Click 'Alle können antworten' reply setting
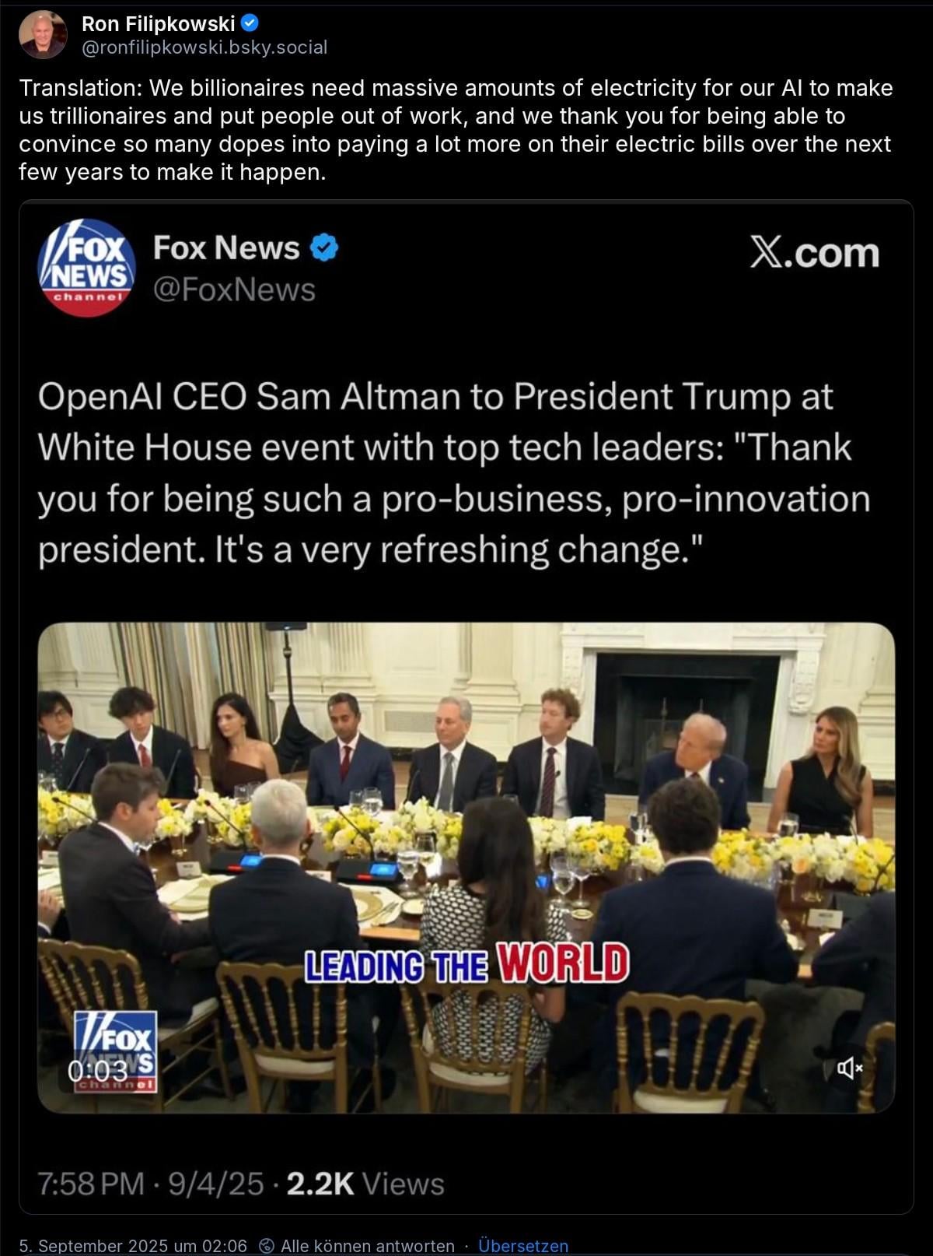Image resolution: width=933 pixels, height=1256 pixels. [x=367, y=1246]
